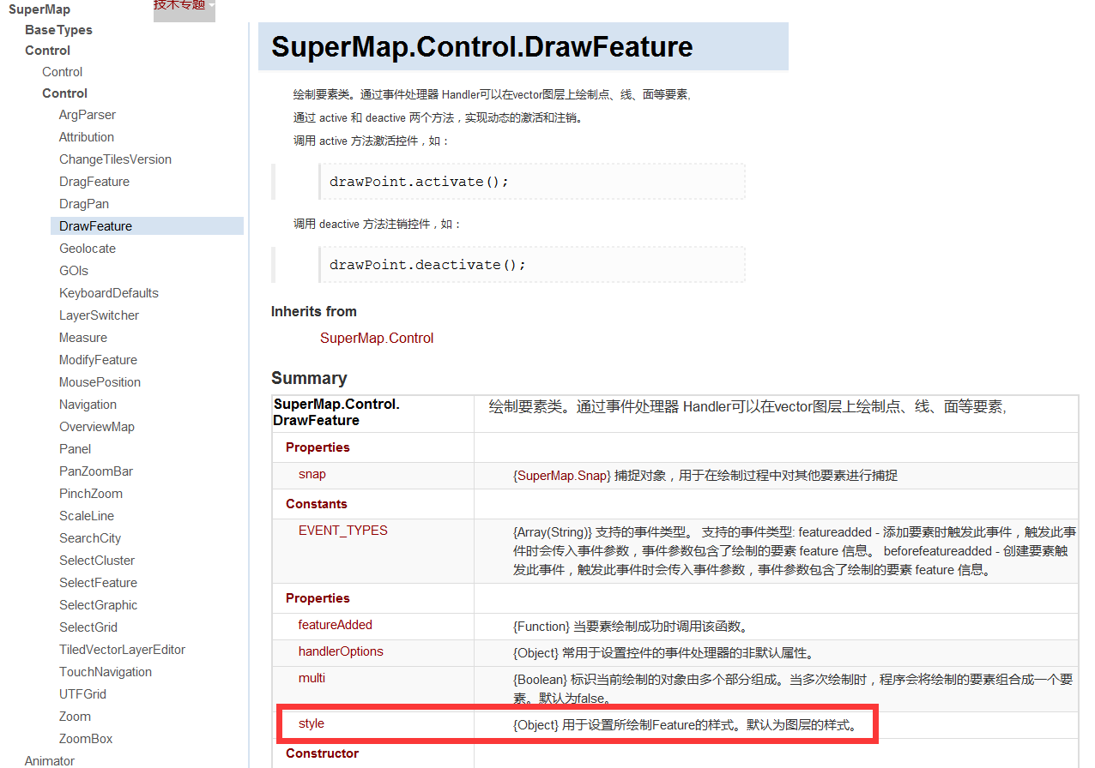This screenshot has height=768, width=1095.
Task: Click the Constants section heading
Action: pos(317,504)
